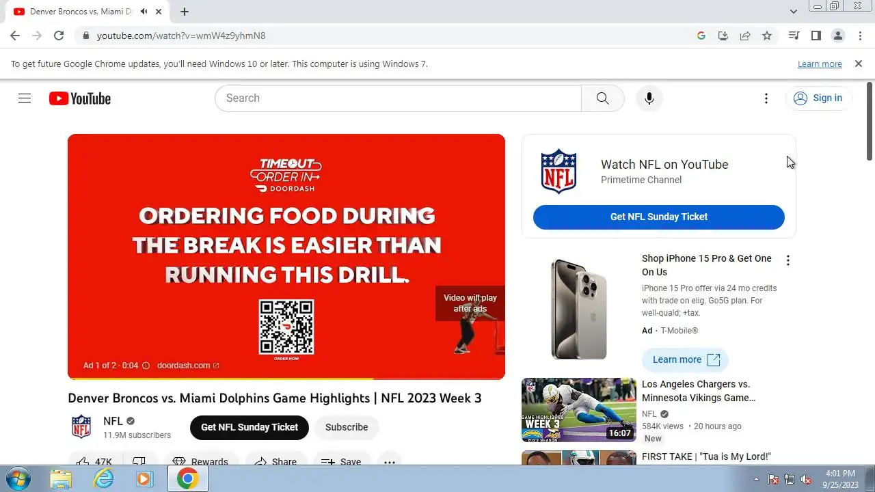Click black Get NFL Sunday Ticket button

250,427
